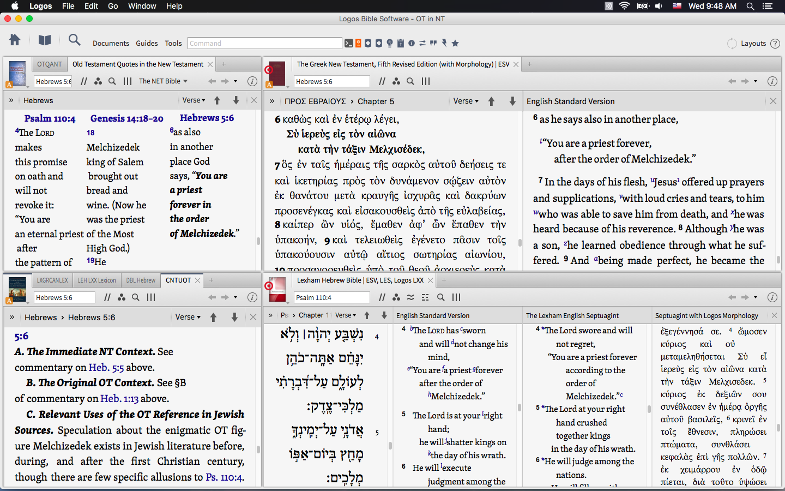Click Genesis 14:18–20 heading link
Image resolution: width=785 pixels, height=491 pixels.
[127, 118]
